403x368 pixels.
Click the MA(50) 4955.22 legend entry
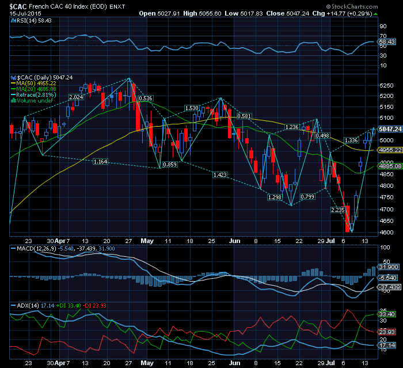33,84
